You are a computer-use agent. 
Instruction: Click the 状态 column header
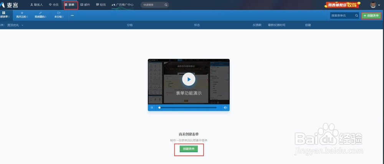point(197,25)
